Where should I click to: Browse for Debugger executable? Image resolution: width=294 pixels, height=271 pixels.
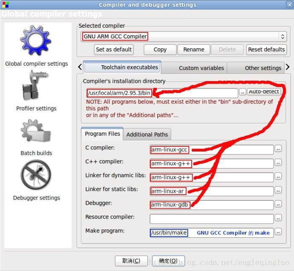point(278,204)
